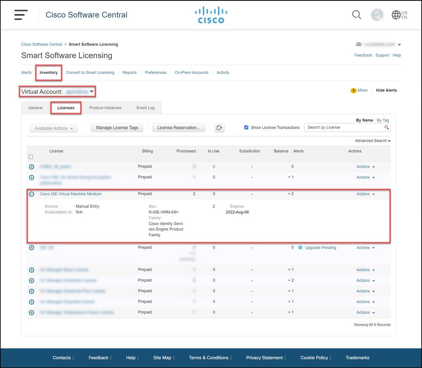The height and width of the screenshot is (368, 422).
Task: Click the Balance column header
Action: pyautogui.click(x=281, y=151)
